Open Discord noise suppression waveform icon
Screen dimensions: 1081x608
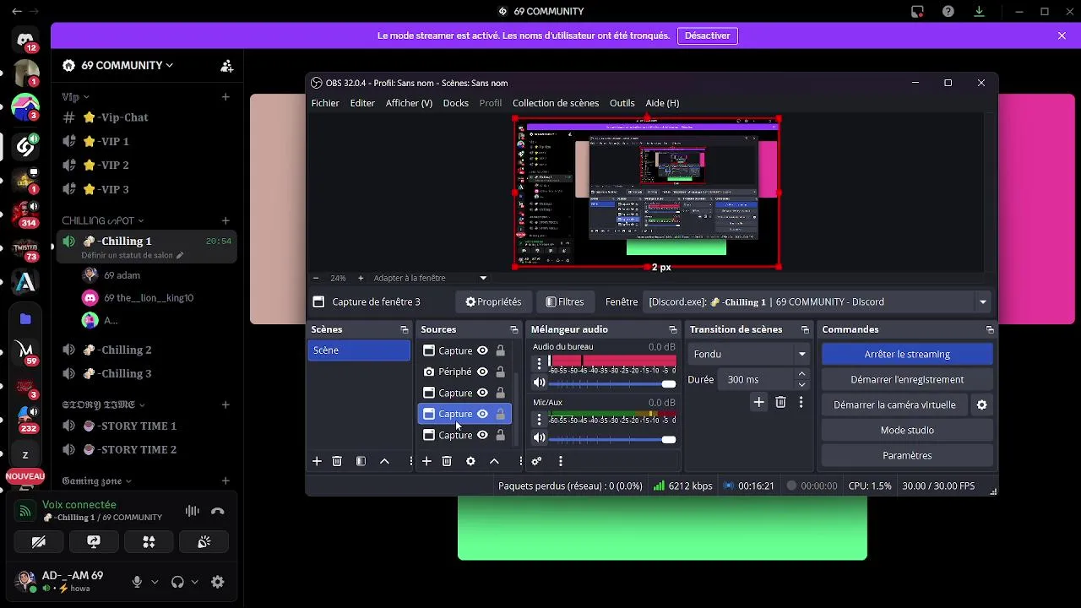pos(193,511)
